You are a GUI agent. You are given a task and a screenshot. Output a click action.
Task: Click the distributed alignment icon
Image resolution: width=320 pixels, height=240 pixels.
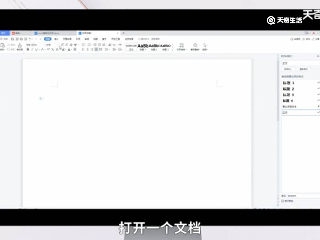(101, 49)
